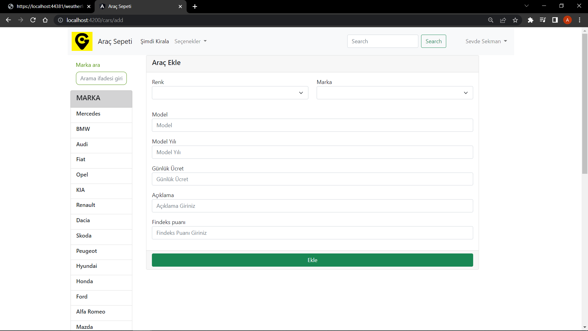This screenshot has width=588, height=331.
Task: Open the browser side panel icon
Action: coord(555,20)
